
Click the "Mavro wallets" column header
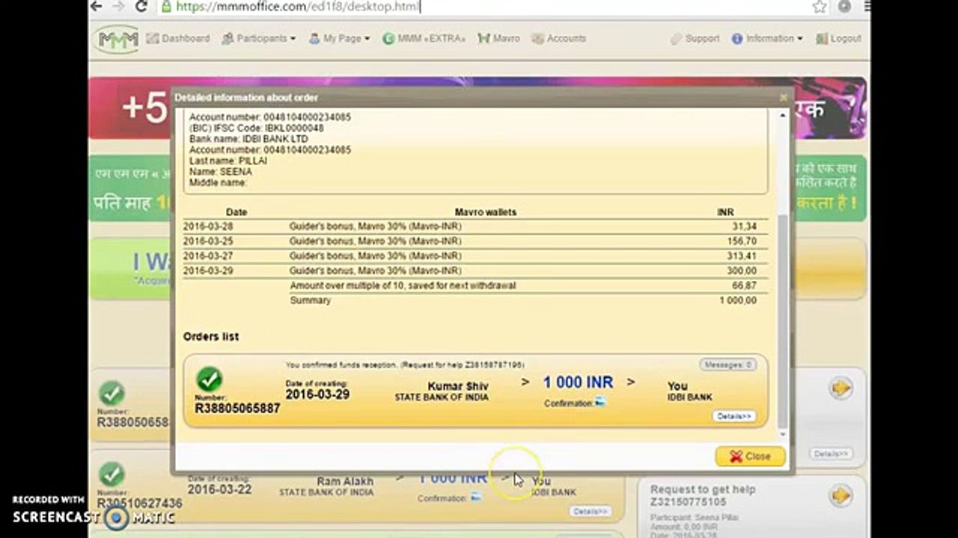486,212
